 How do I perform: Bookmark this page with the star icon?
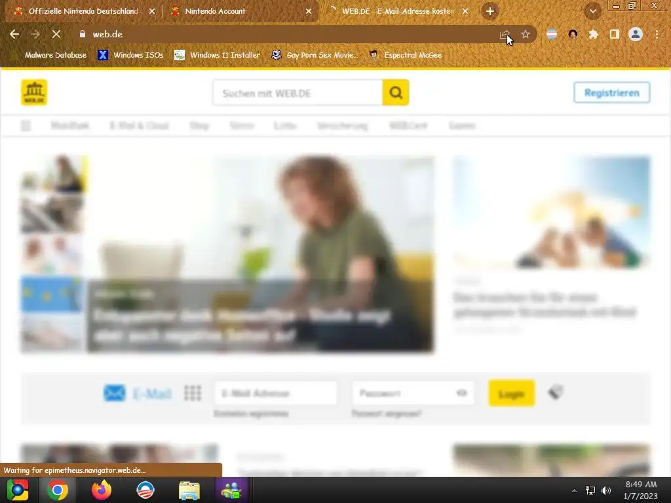pyautogui.click(x=526, y=34)
